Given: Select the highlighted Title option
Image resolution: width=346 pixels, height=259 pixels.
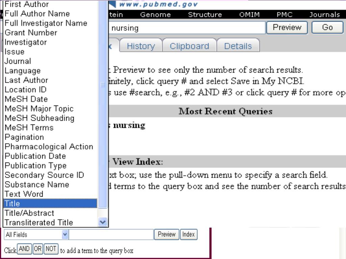Looking at the screenshot, I should coord(50,203).
